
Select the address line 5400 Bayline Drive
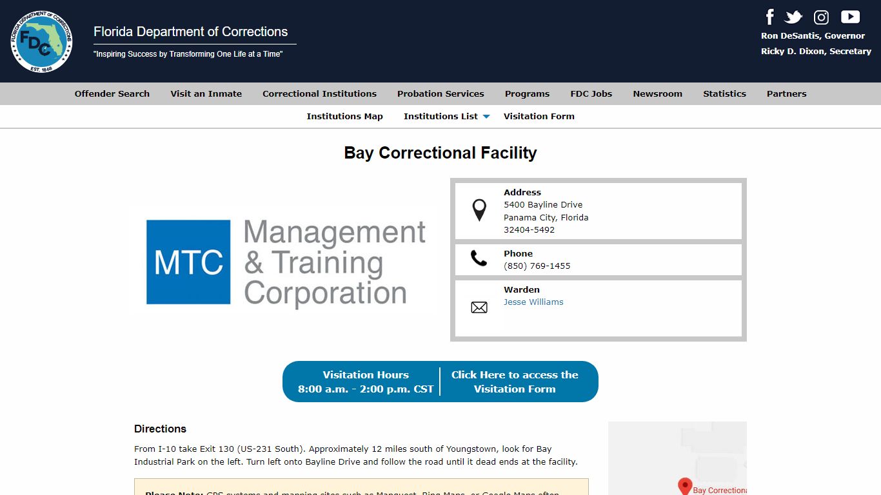point(543,204)
